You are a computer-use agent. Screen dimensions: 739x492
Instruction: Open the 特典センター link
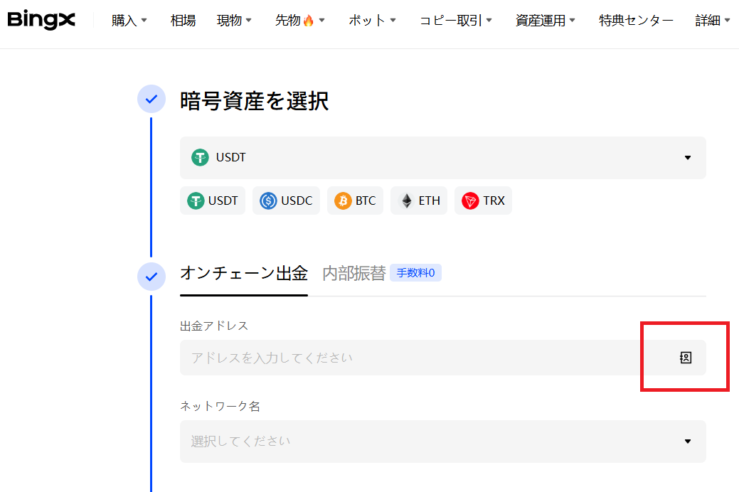coord(636,21)
